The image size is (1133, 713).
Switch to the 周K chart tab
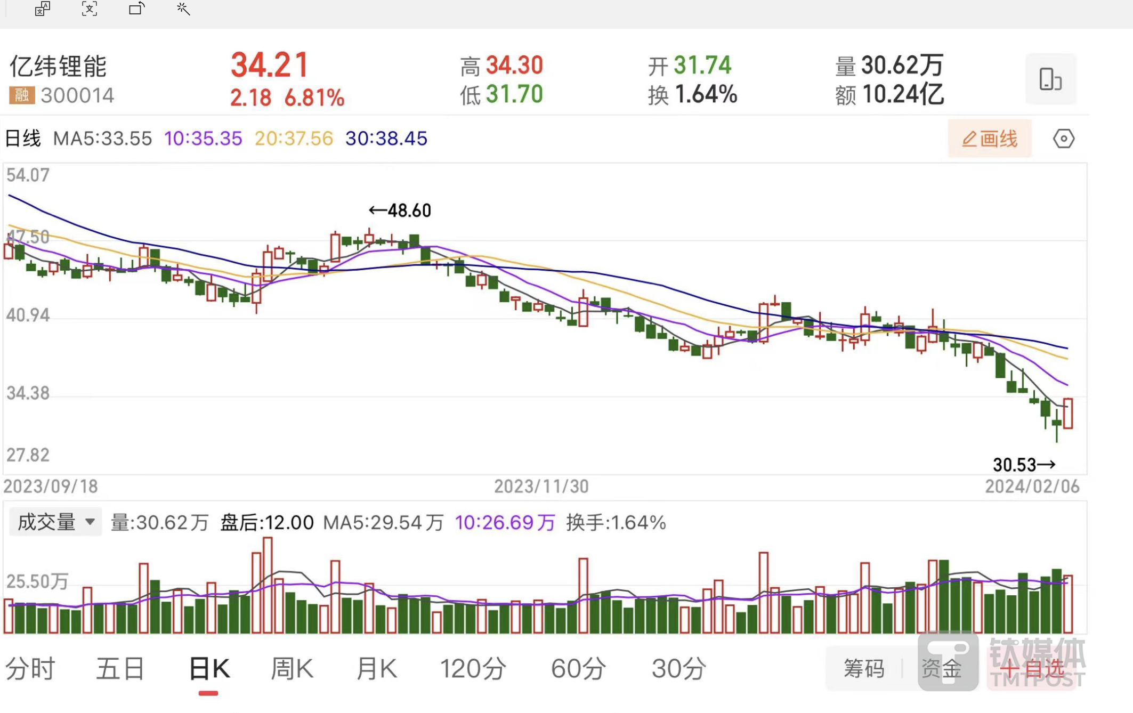pos(292,668)
